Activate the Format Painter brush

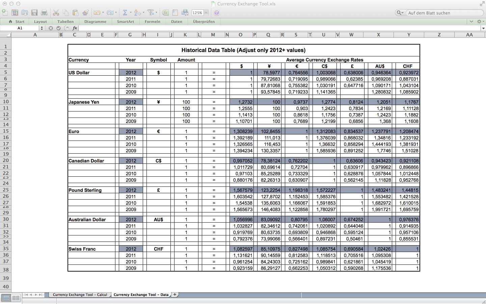point(85,12)
